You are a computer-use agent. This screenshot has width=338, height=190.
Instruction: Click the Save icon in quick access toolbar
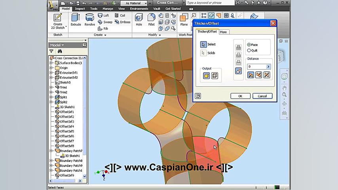[x=78, y=3]
